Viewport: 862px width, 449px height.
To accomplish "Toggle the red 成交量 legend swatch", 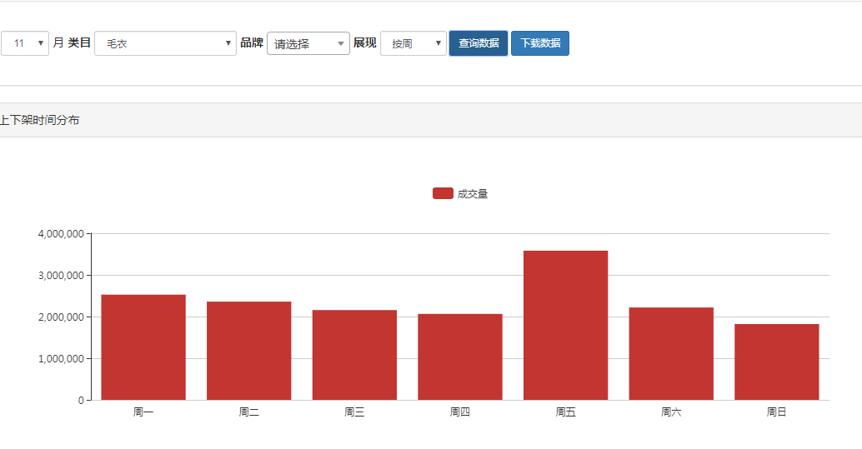I will click(x=443, y=194).
